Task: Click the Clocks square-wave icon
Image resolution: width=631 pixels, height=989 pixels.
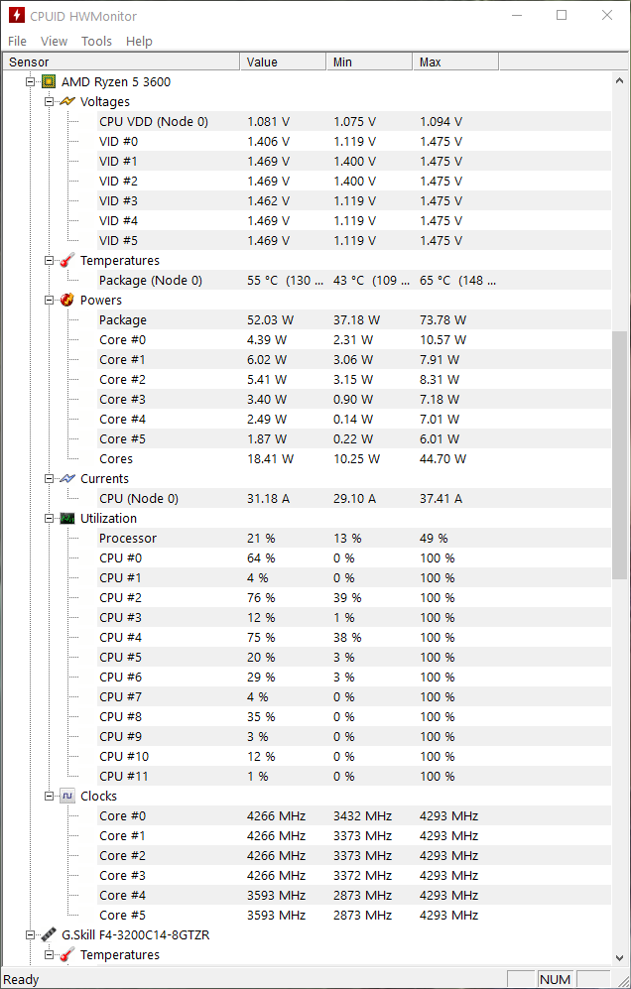Action: (x=67, y=796)
